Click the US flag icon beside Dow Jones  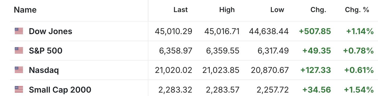point(19,31)
